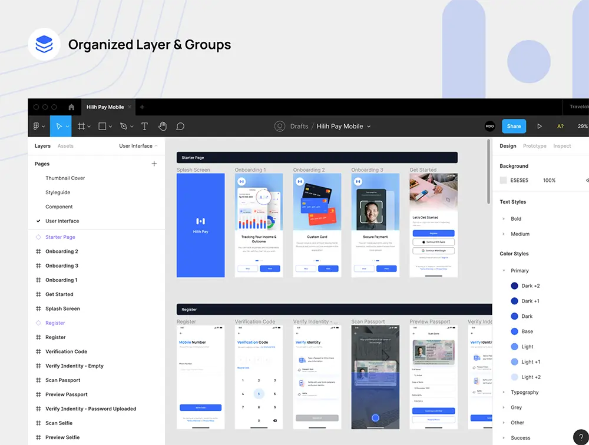This screenshot has height=445, width=589.
Task: Select the Comment tool
Action: coord(180,127)
